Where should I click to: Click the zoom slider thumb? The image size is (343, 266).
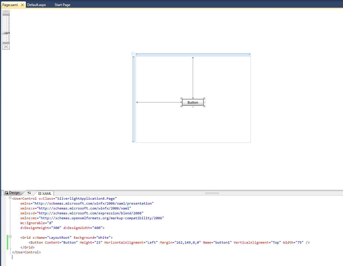point(6,33)
